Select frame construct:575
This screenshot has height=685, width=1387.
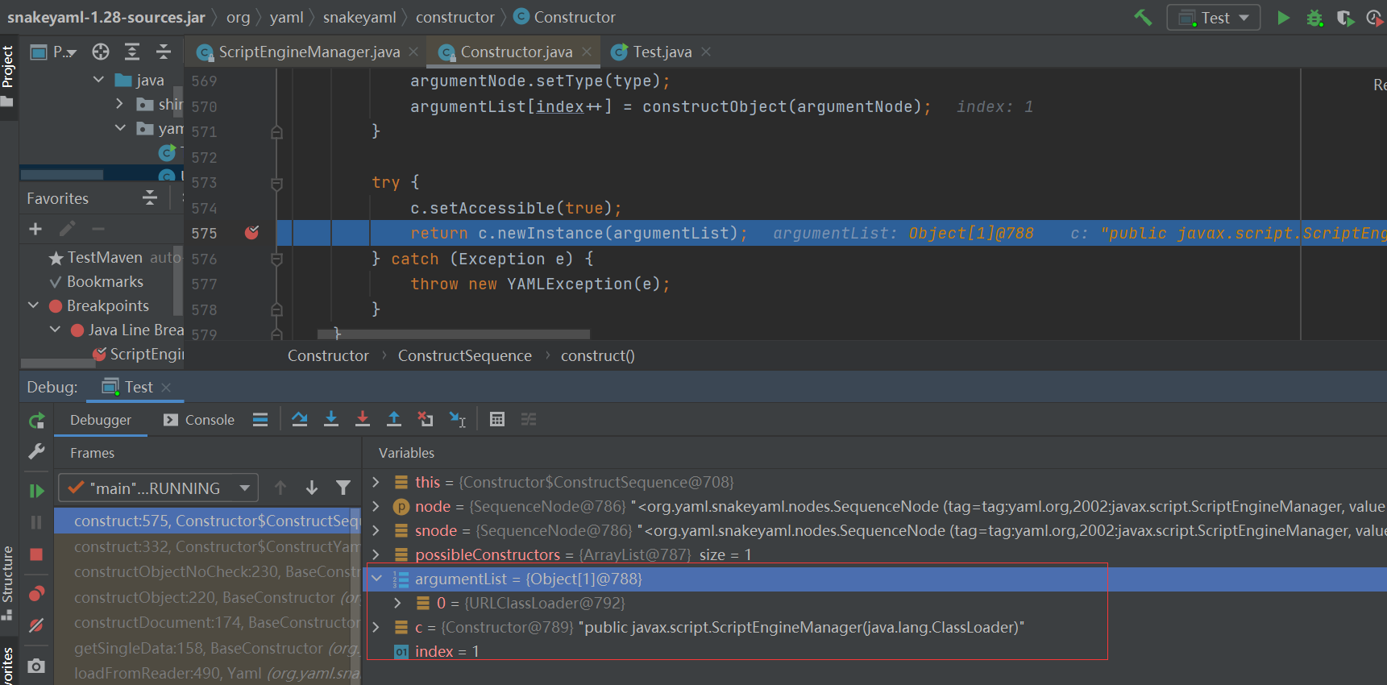click(208, 521)
